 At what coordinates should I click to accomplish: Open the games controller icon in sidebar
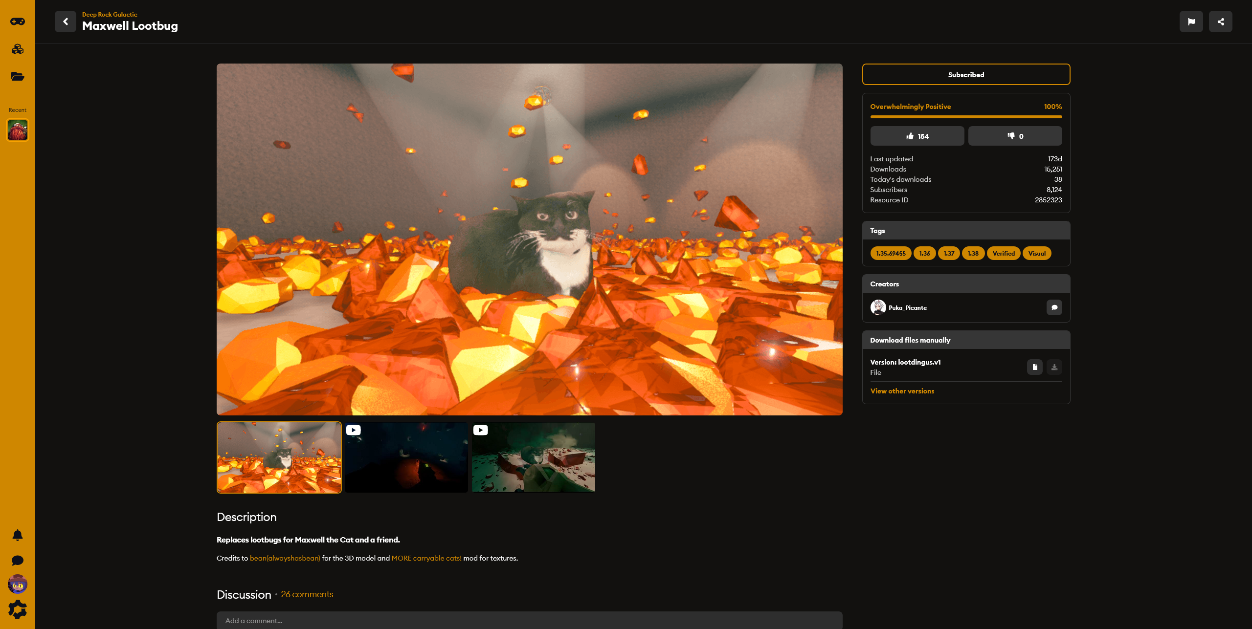[x=18, y=22]
